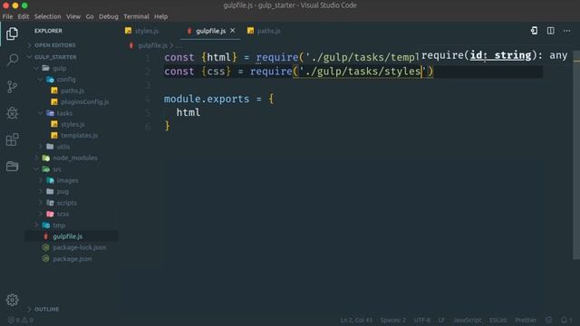Change language mode JavaScript in status bar

point(468,320)
